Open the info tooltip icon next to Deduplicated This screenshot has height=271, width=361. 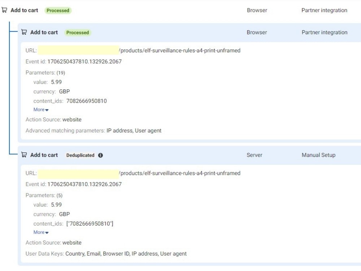coord(100,155)
